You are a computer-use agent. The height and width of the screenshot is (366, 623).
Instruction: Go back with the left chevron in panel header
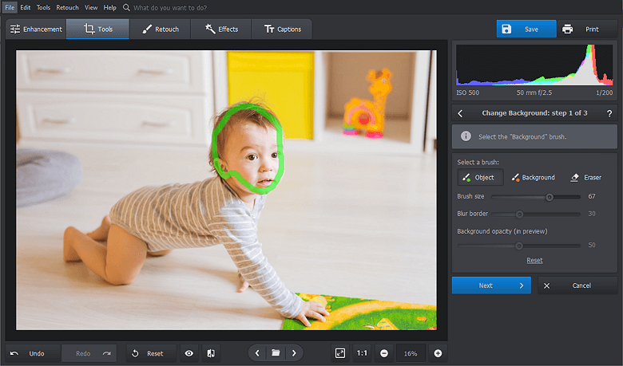(461, 113)
